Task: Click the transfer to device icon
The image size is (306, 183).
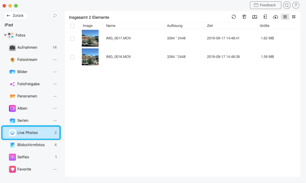Action: pyautogui.click(x=265, y=17)
